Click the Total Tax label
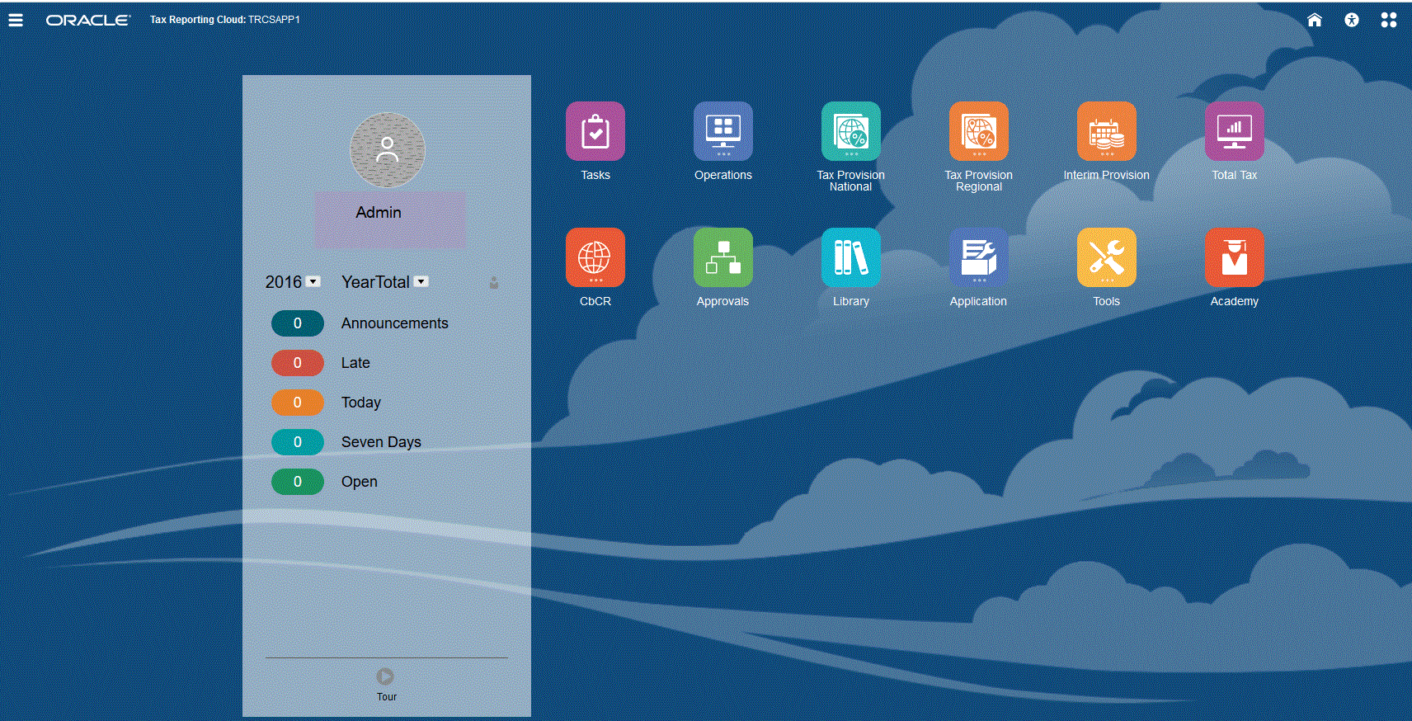Screen dimensions: 1412x721 tap(1235, 175)
